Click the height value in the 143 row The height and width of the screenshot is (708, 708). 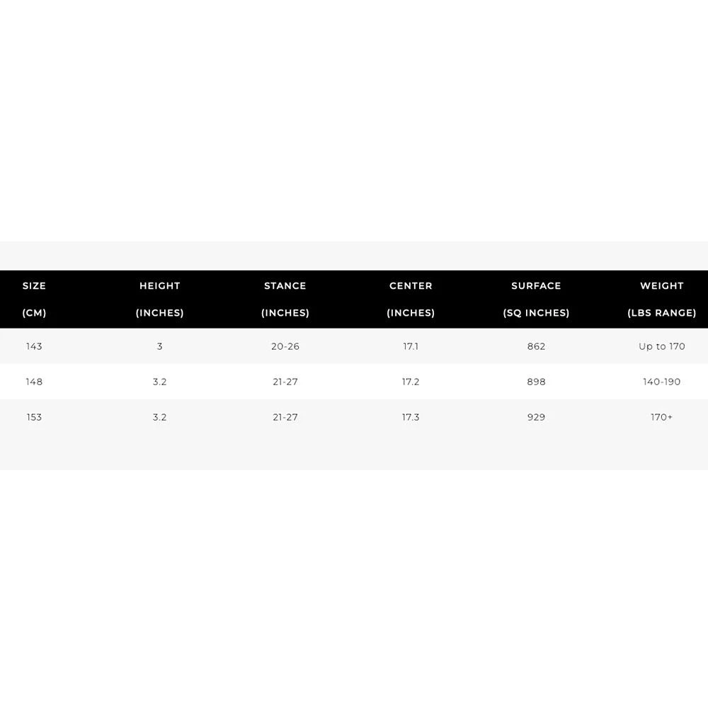(x=160, y=346)
